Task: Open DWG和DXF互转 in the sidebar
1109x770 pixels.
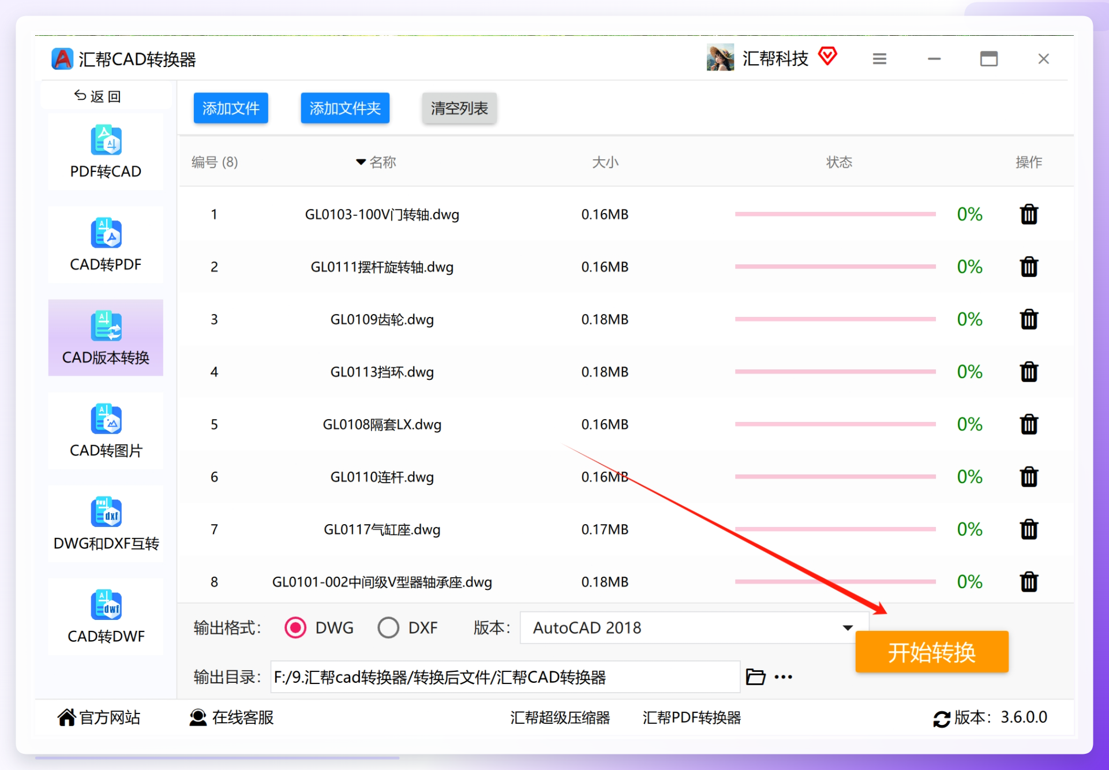Action: tap(106, 524)
